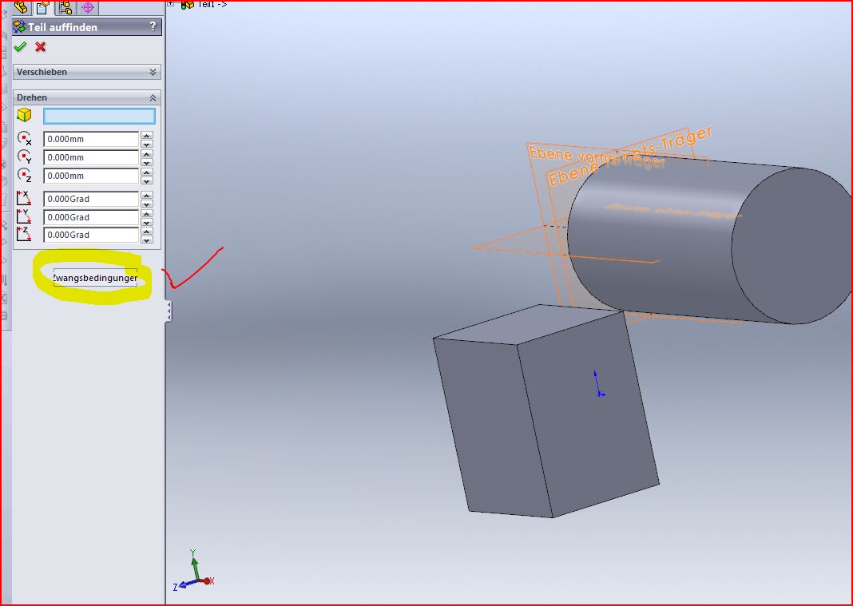
Task: Decrease the rotation origin Y value
Action: (147, 163)
